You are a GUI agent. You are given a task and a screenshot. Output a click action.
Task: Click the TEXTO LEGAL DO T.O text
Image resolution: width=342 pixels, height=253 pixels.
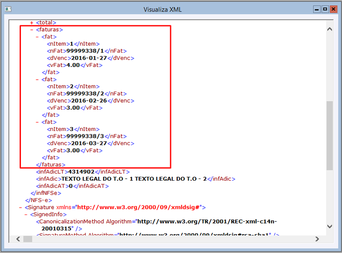pos(134,179)
